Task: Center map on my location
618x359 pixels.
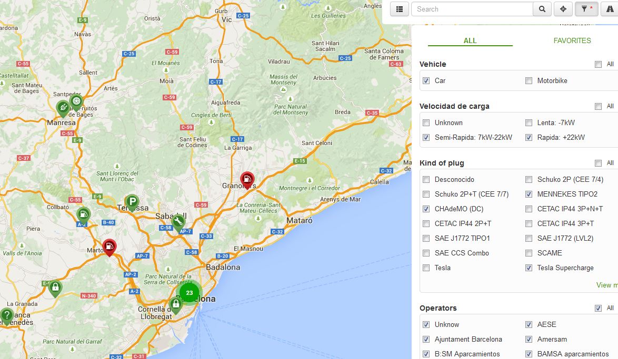Action: [x=563, y=9]
